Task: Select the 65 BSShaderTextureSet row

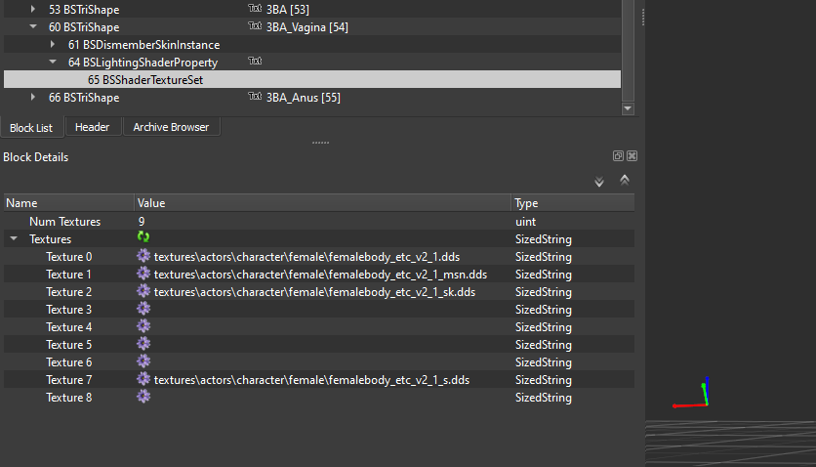Action: (312, 80)
